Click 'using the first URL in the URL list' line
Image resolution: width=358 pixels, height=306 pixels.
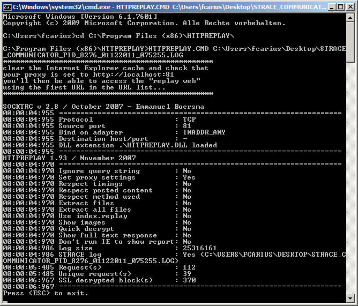(84, 87)
